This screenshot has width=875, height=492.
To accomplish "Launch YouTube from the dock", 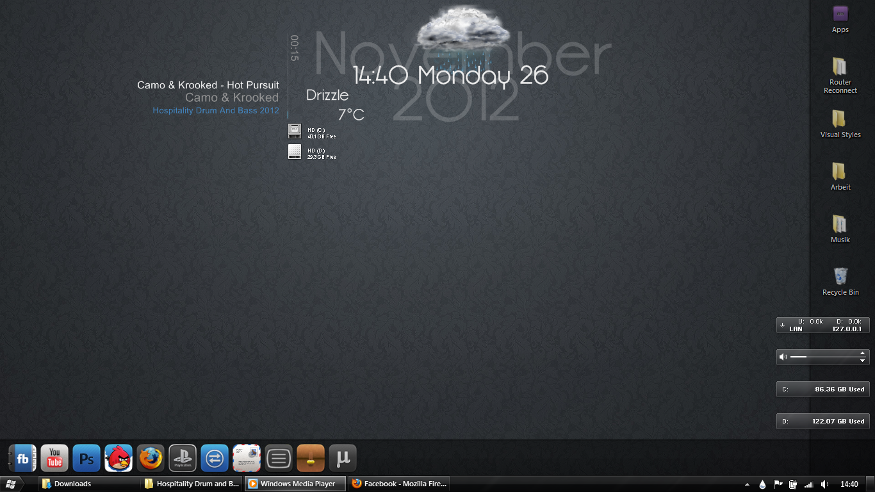I will (x=54, y=459).
